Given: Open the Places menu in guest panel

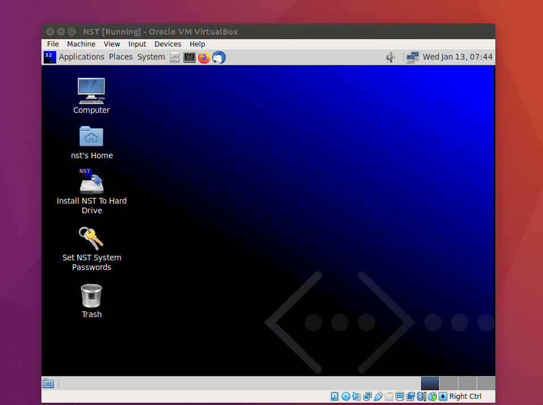Looking at the screenshot, I should (x=120, y=57).
